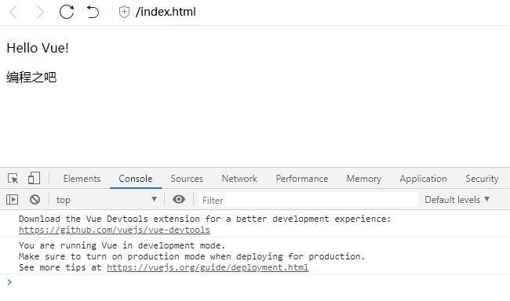Screen dimensions: 510x301
Task: Click the browser back arrow
Action: (13, 13)
